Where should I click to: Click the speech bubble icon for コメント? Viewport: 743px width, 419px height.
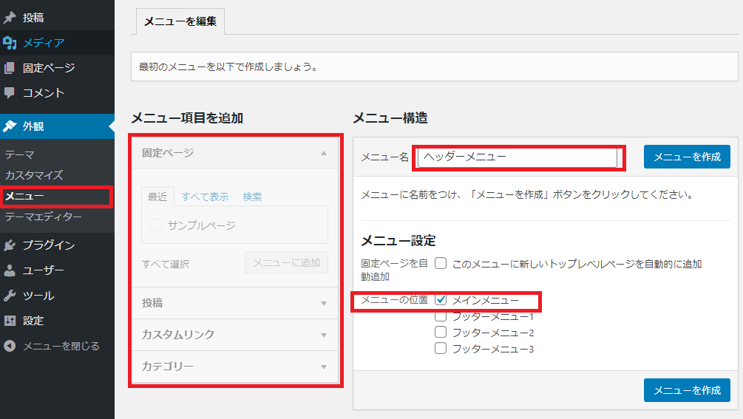tap(10, 93)
